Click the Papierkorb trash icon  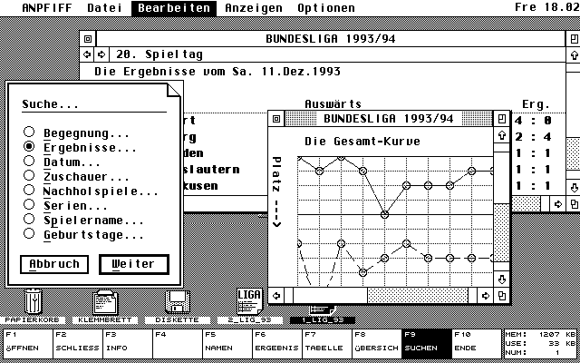click(33, 300)
